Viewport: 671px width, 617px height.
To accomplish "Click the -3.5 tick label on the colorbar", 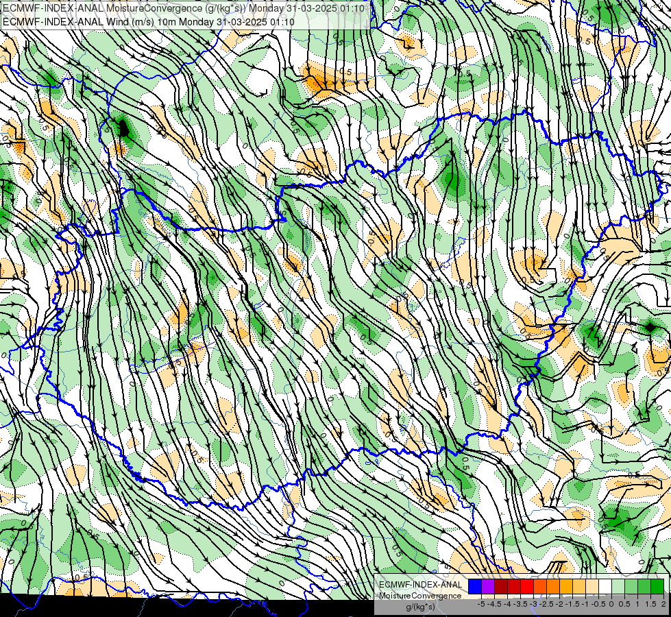I will 520,604.
